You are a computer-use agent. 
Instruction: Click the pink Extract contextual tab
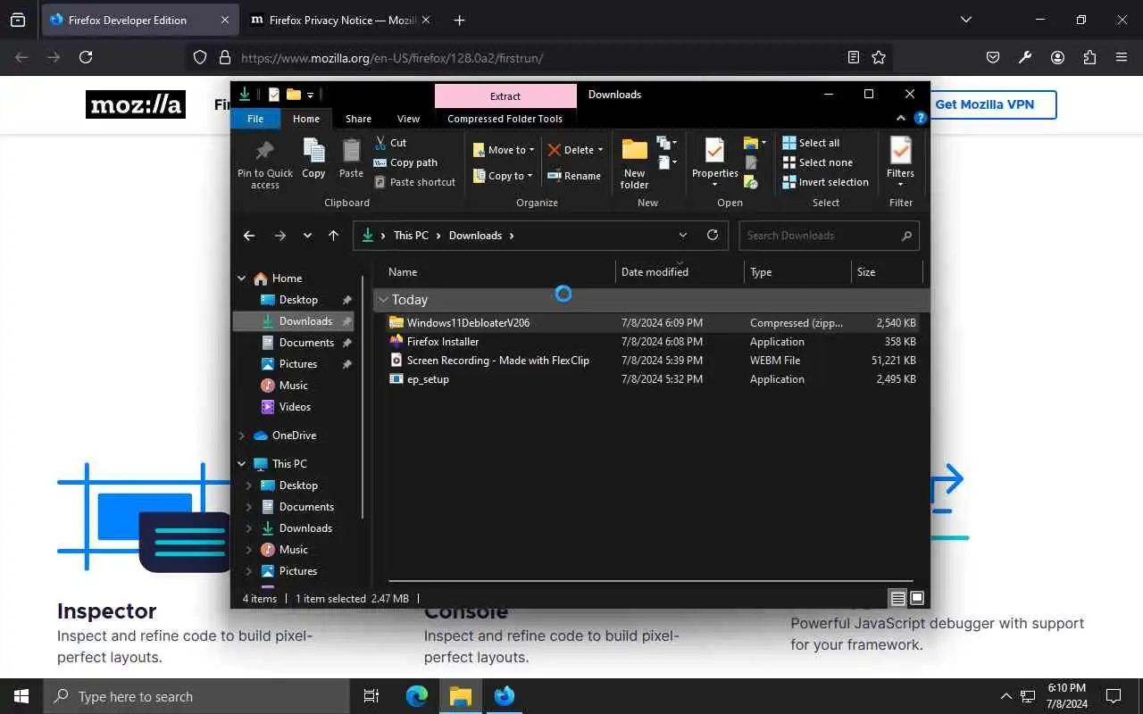(505, 96)
